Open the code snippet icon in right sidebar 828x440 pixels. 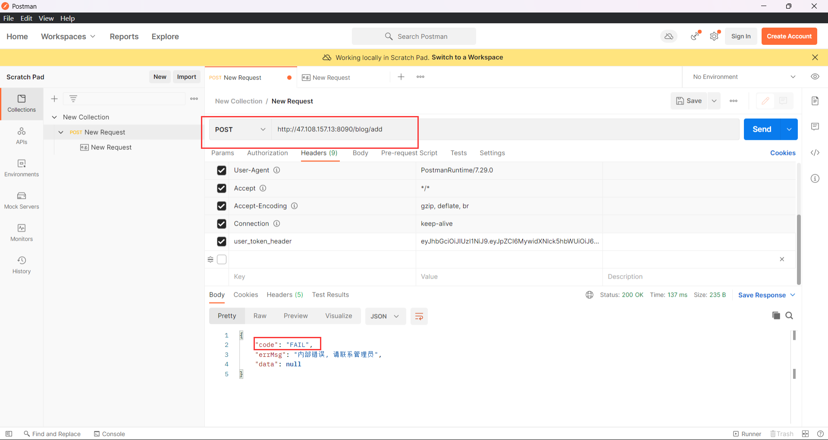pos(815,153)
